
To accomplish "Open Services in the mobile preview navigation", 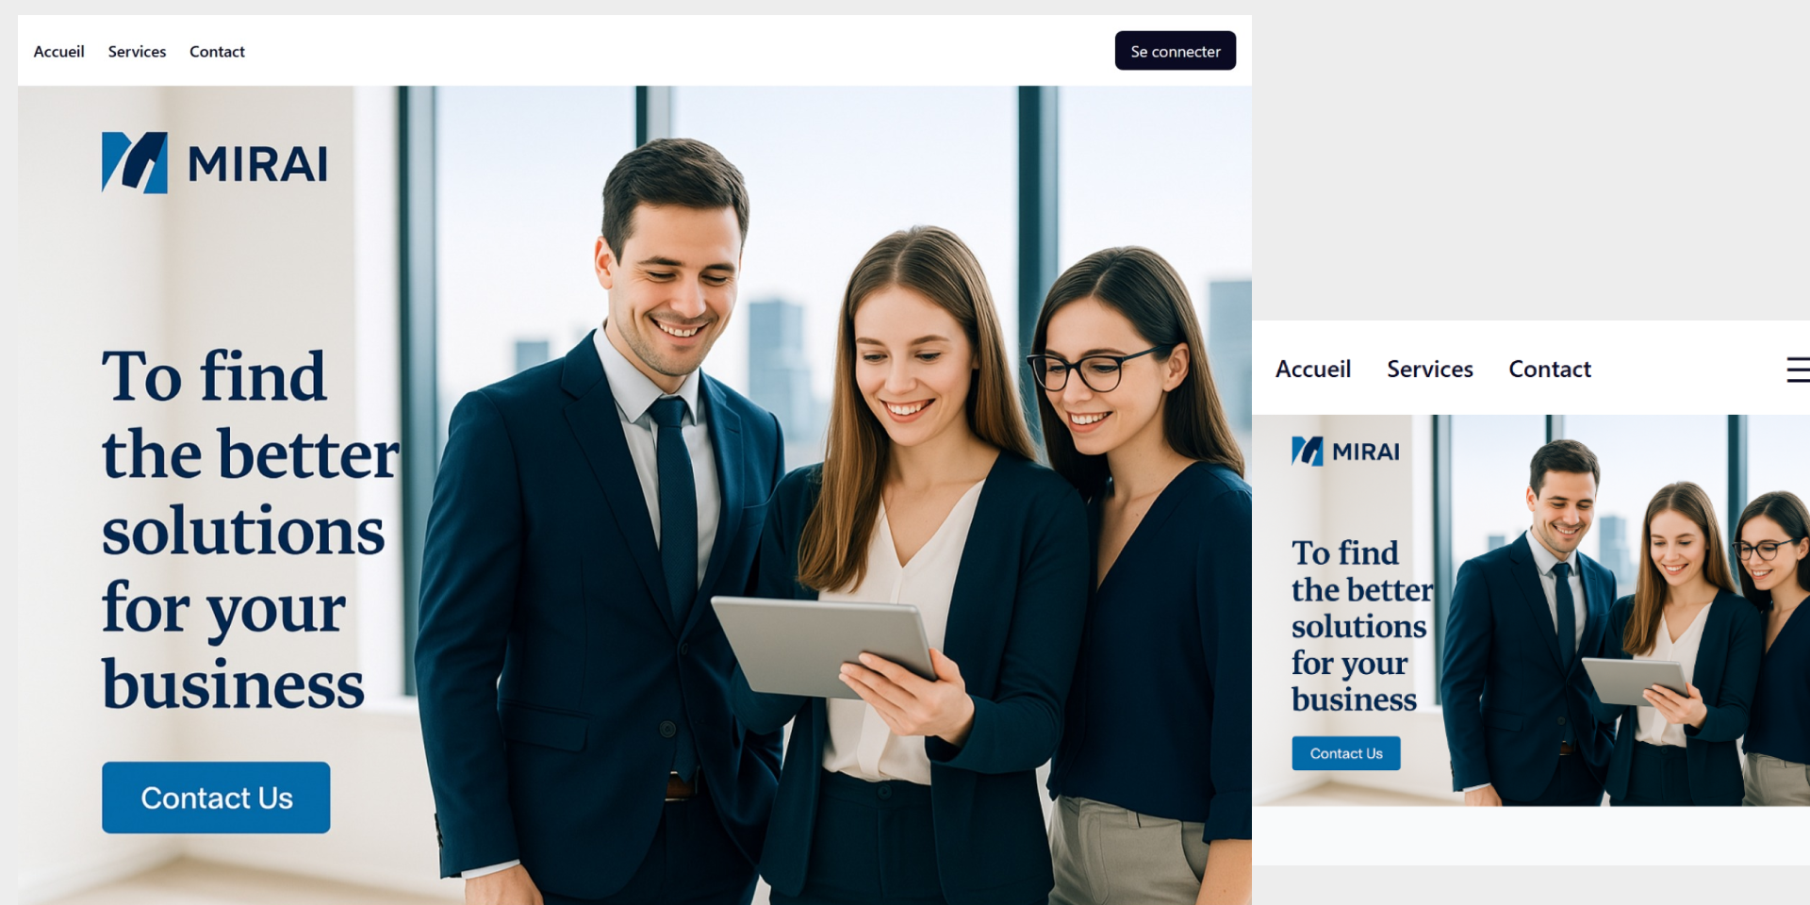I will pos(1429,370).
